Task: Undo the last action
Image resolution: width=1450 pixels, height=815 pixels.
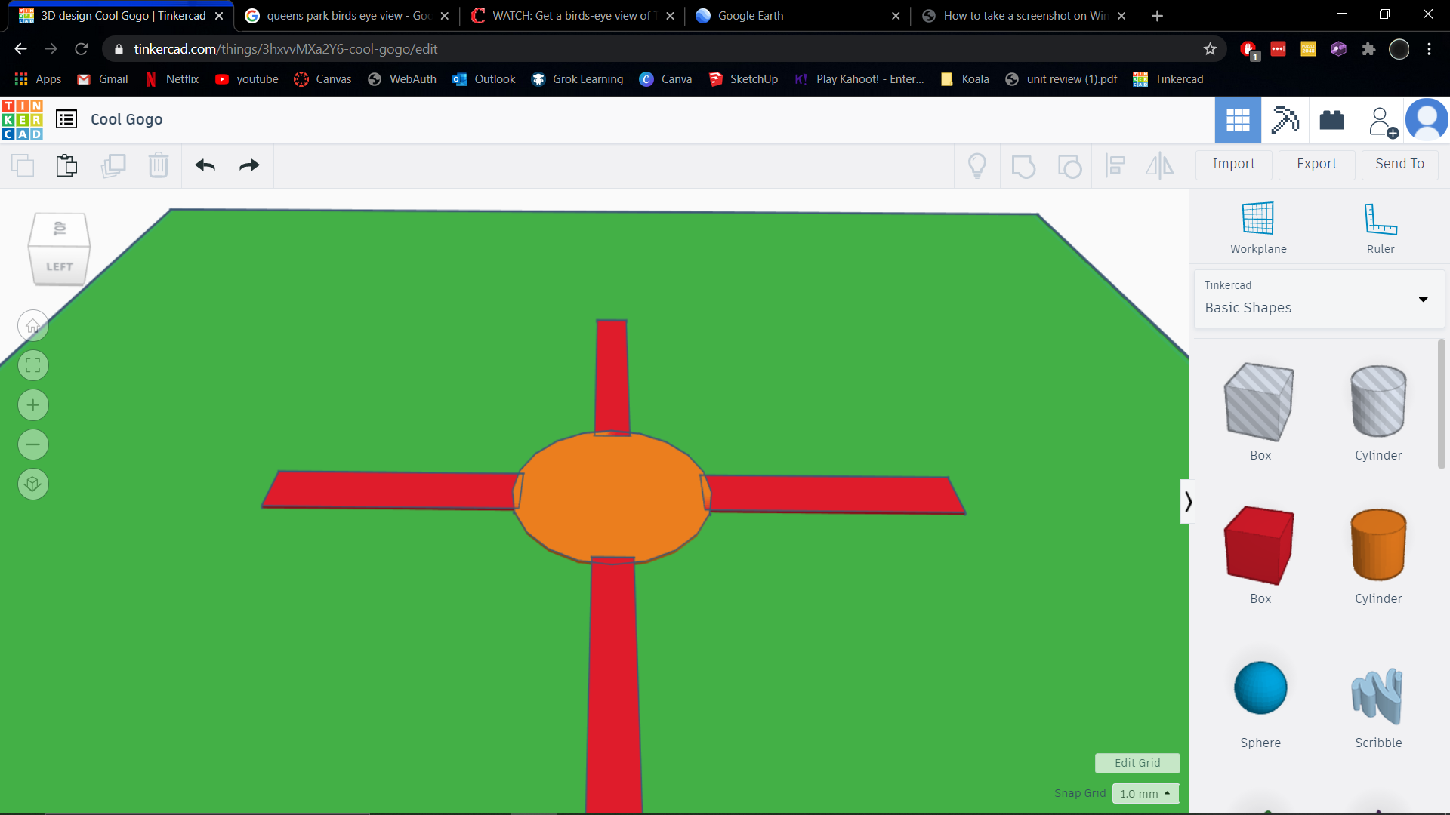Action: tap(205, 165)
